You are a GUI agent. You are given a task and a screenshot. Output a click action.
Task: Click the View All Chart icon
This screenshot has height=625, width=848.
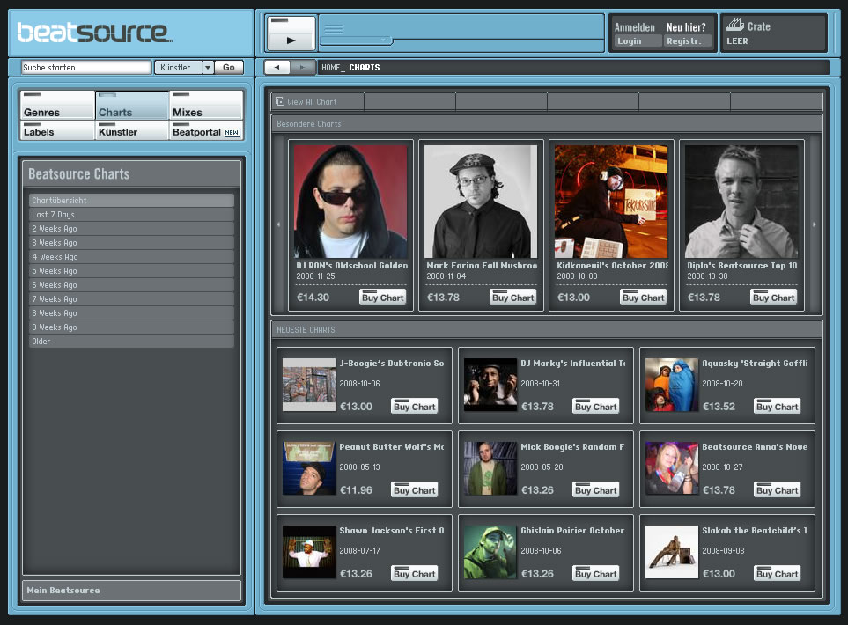[x=280, y=101]
